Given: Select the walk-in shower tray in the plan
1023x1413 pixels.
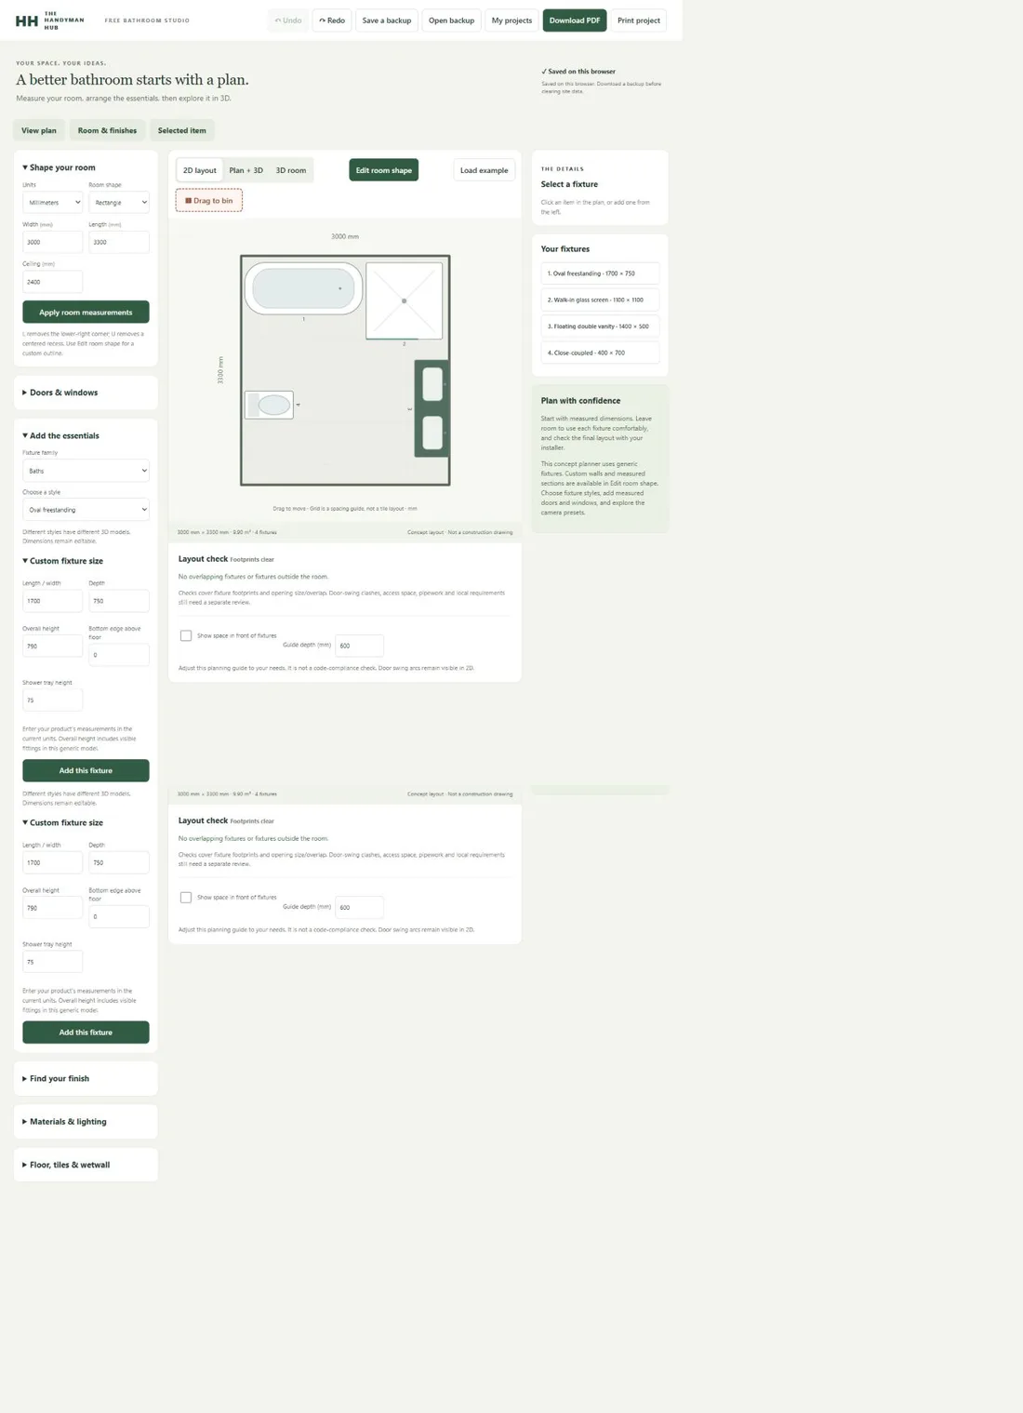Looking at the screenshot, I should pos(404,300).
